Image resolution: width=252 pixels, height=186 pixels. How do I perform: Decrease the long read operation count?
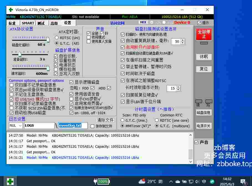[178, 90]
